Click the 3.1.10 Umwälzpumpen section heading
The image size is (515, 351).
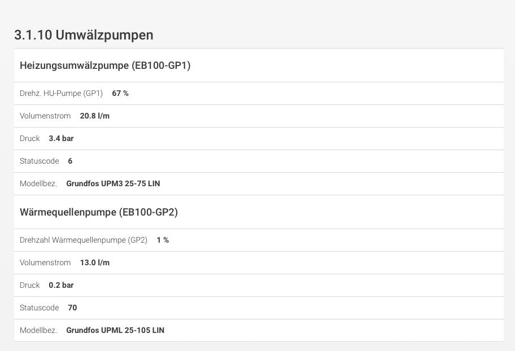pyautogui.click(x=84, y=35)
